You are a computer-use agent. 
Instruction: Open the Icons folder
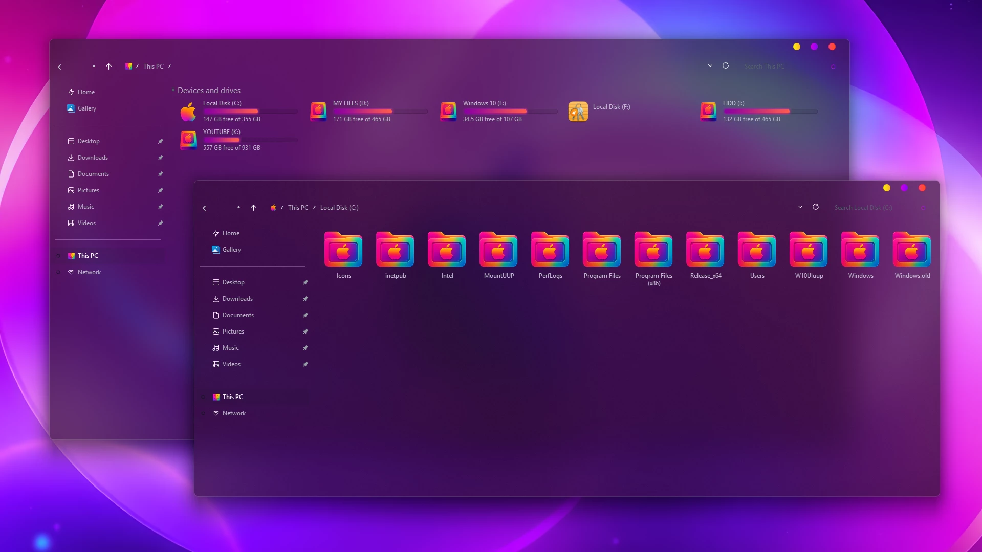click(343, 255)
